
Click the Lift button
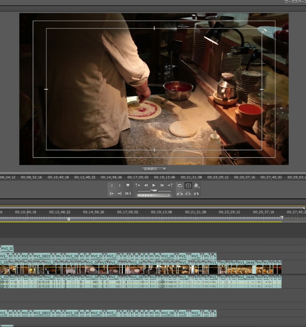click(x=180, y=194)
